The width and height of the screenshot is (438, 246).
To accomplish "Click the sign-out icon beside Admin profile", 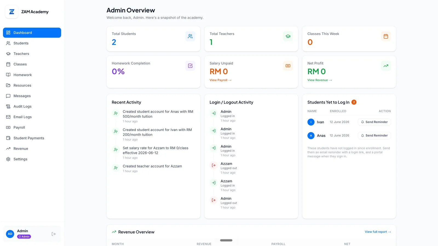I will [x=54, y=234].
